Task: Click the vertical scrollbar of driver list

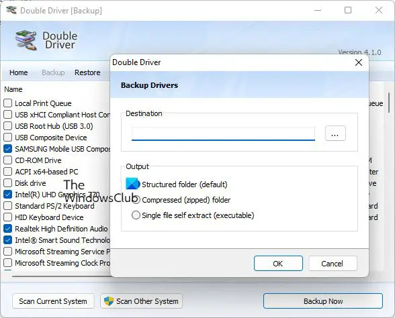Action: [389, 103]
